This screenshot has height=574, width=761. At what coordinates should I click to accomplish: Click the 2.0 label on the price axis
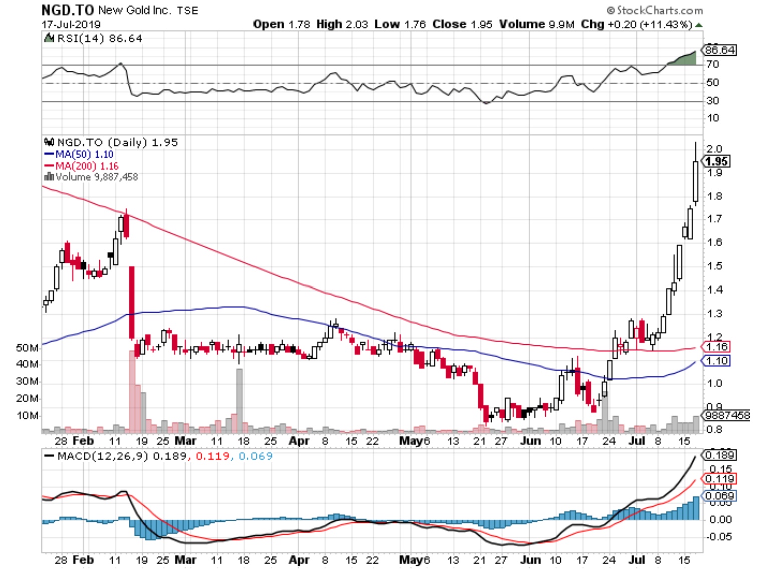(714, 149)
